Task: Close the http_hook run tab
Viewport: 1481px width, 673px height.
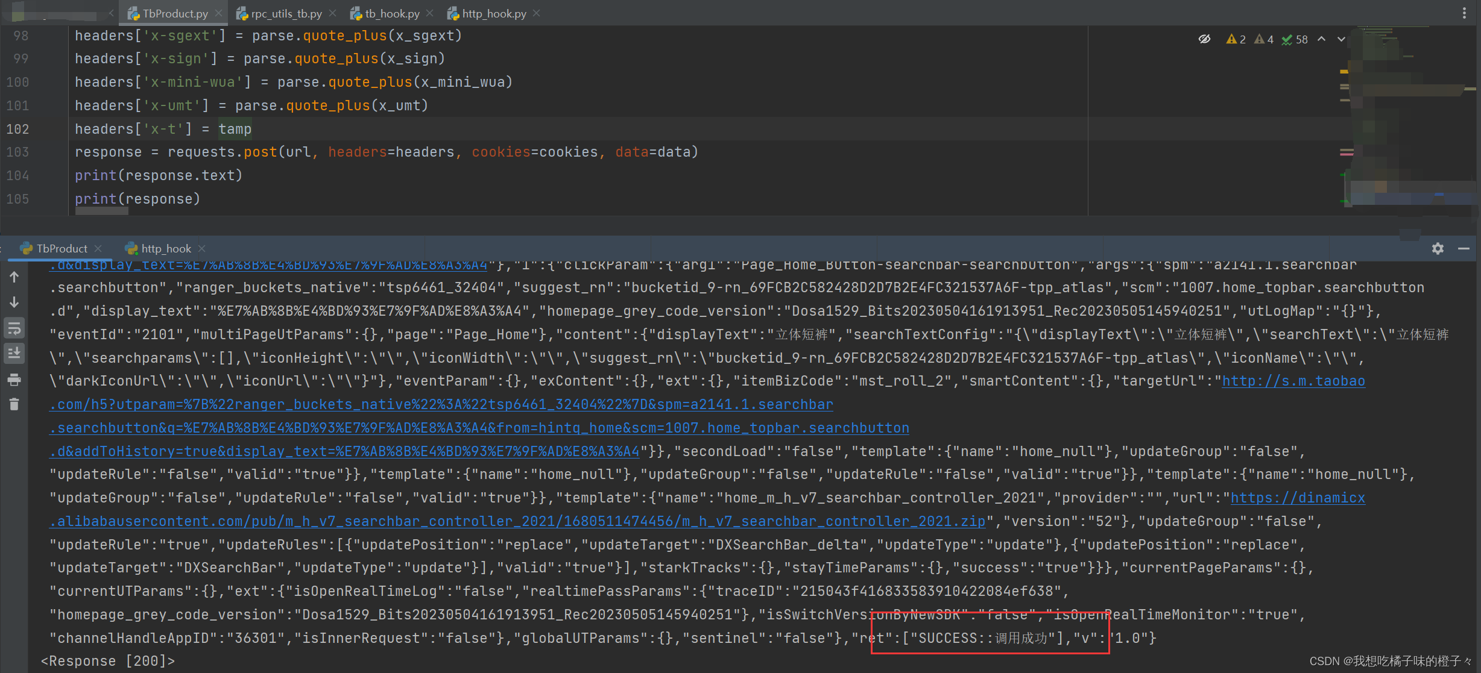Action: (x=201, y=248)
